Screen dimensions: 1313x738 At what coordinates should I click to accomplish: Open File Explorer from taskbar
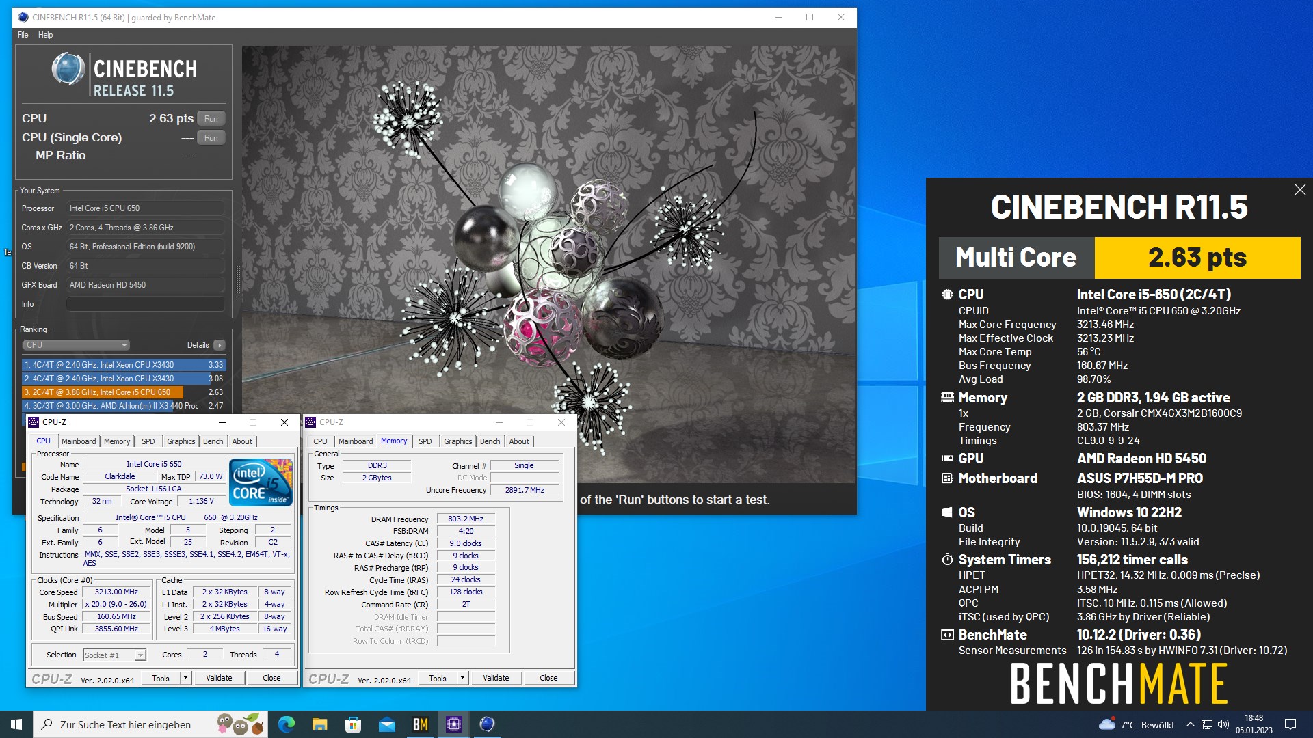pos(319,724)
